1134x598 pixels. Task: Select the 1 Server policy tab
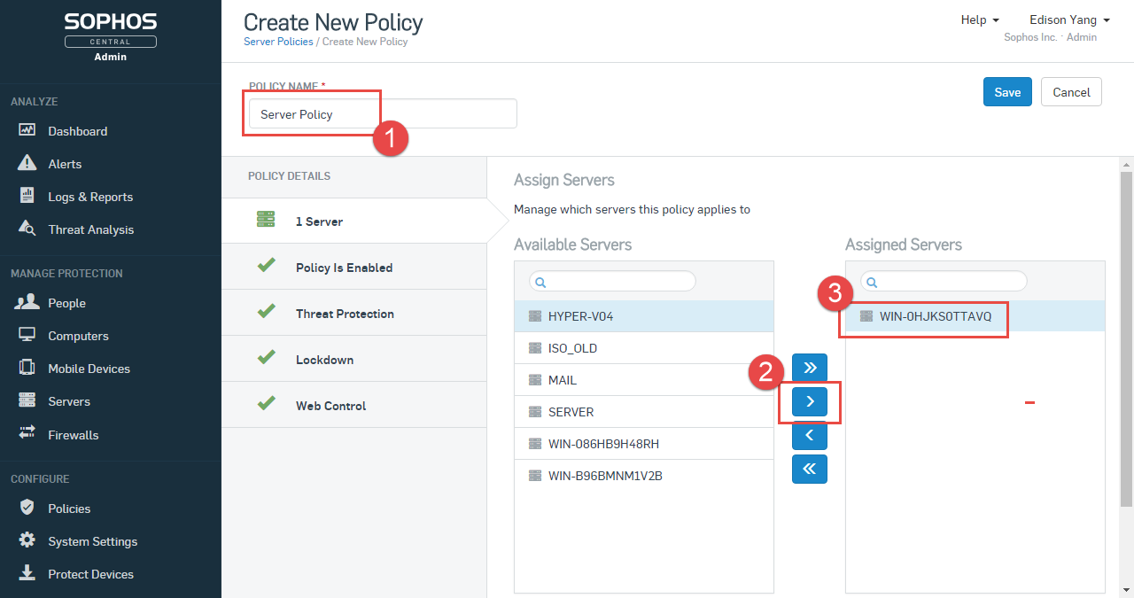pos(354,221)
